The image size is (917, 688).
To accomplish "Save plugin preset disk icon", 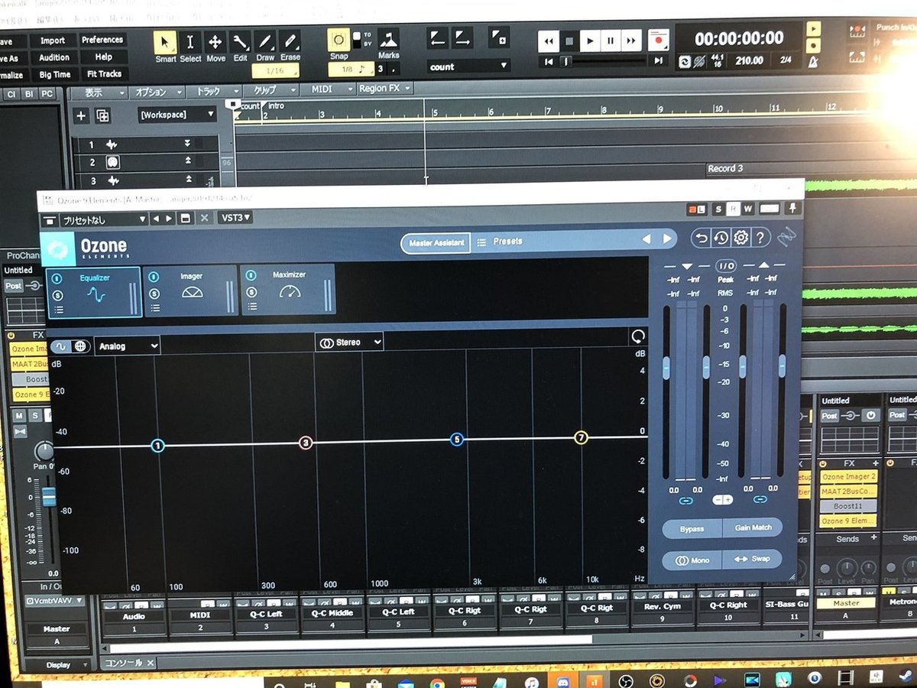I will click(185, 218).
